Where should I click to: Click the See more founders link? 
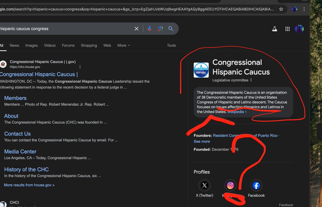[202, 141]
